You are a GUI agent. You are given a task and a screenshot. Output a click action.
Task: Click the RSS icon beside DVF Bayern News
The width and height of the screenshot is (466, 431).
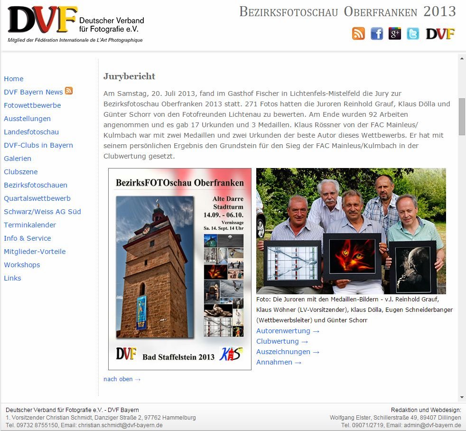69,91
